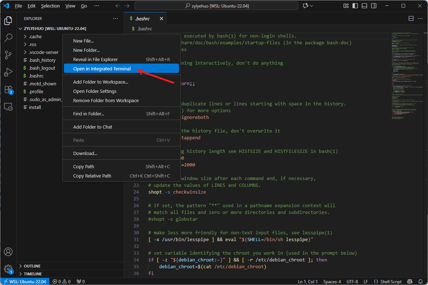Click the code minimap
428x285 pixels.
click(x=407, y=75)
